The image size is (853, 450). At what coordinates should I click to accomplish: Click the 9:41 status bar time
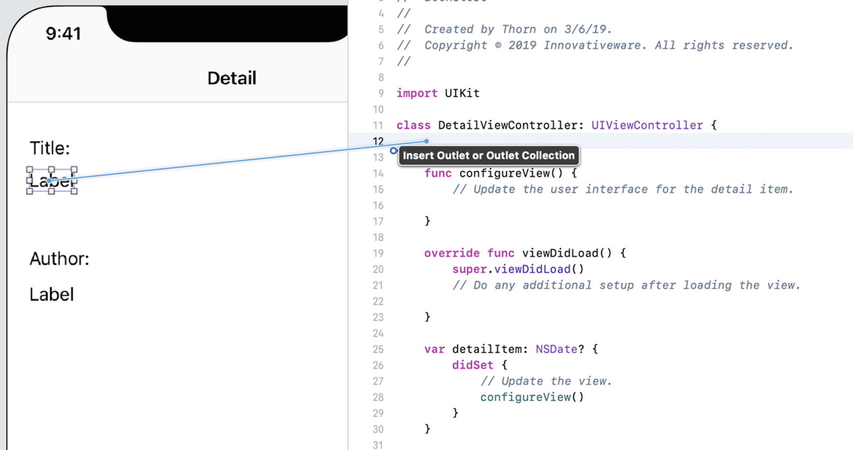point(63,33)
